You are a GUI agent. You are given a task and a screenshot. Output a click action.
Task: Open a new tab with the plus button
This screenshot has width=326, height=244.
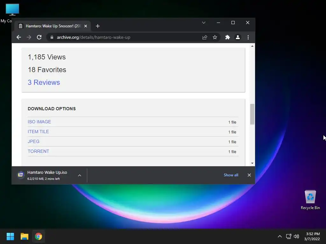pos(98,26)
